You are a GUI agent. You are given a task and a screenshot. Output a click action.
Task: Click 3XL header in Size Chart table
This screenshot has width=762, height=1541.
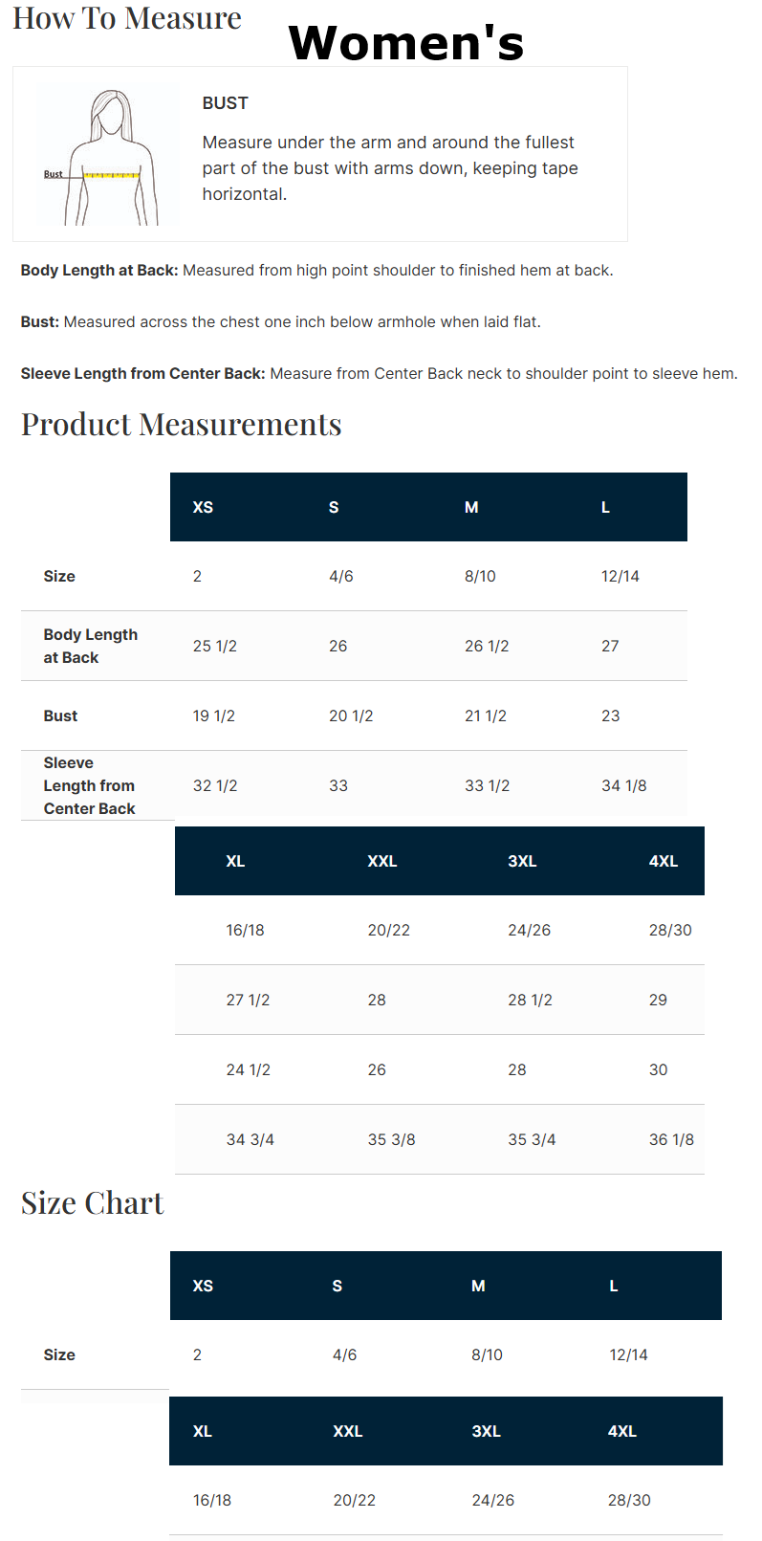click(x=486, y=1431)
